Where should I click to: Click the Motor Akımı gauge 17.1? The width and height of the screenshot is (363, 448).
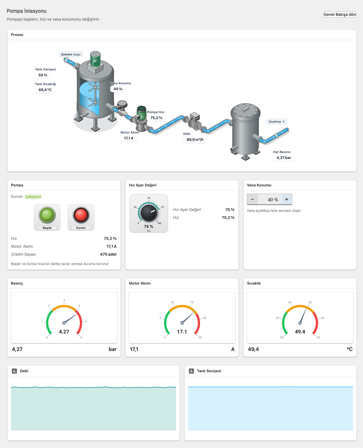click(182, 318)
